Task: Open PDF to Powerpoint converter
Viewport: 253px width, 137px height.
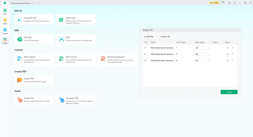Action: pyautogui.click(x=118, y=60)
